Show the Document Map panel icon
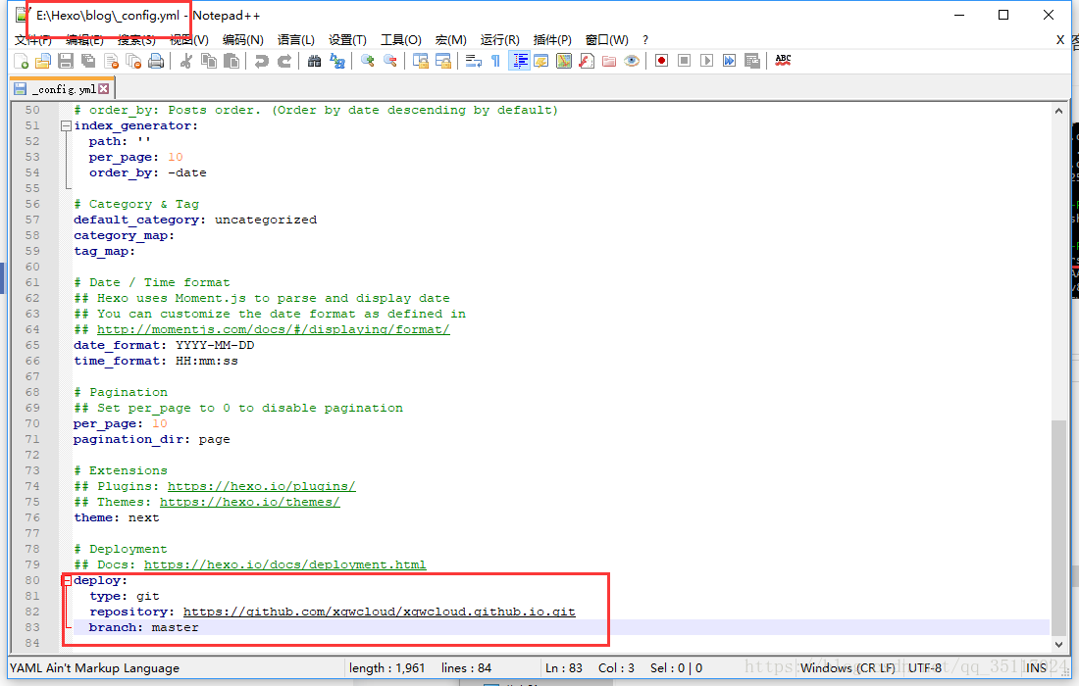 (x=564, y=61)
